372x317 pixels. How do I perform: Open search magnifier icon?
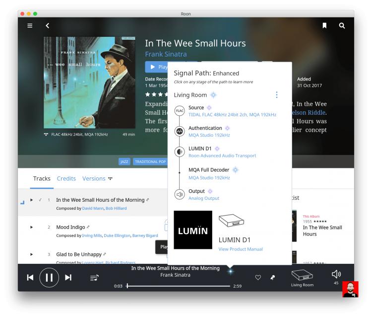coord(342,26)
